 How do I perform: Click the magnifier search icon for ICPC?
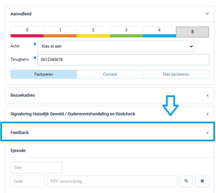coord(186,181)
